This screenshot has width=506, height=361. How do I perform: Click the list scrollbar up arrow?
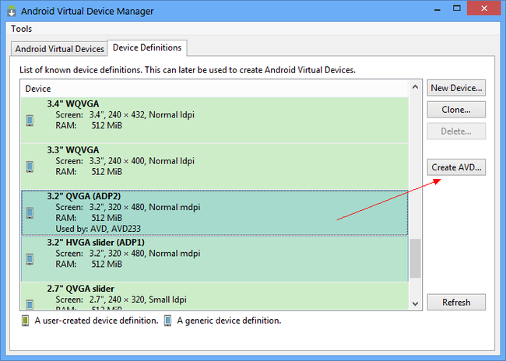416,87
